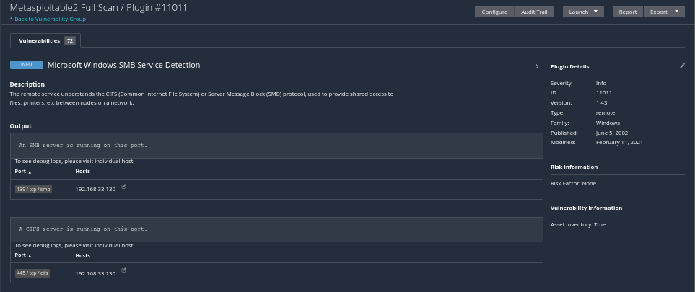Select the 139 / tcp / smb port badge

pos(34,189)
